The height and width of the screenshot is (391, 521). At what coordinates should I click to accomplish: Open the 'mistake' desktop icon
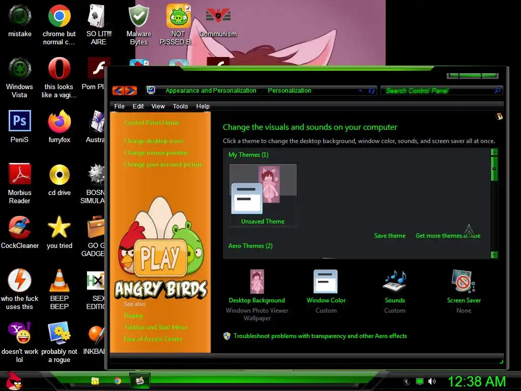coord(20,21)
